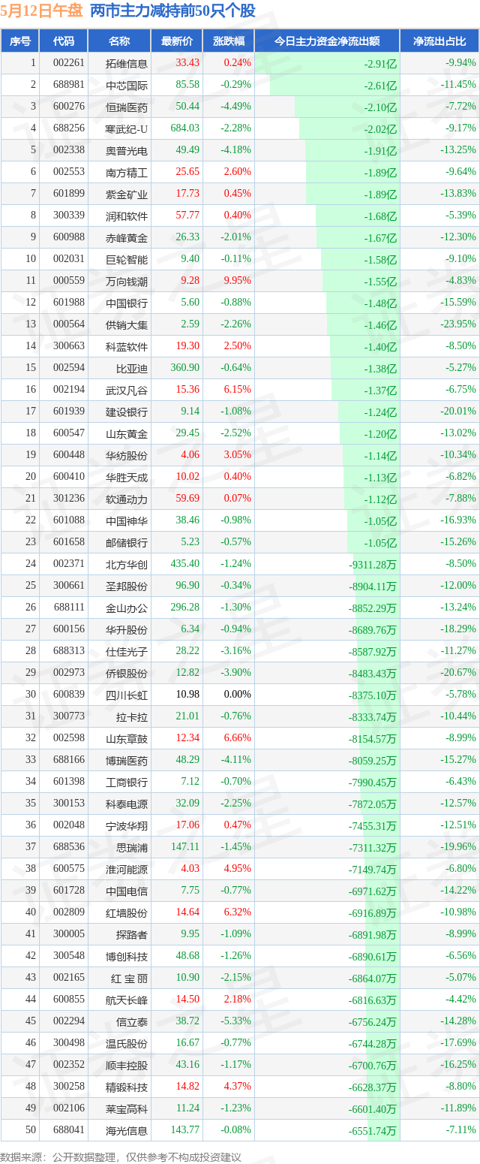
Task: Click the price 4.06 for 华纺股份
Action: (x=190, y=455)
